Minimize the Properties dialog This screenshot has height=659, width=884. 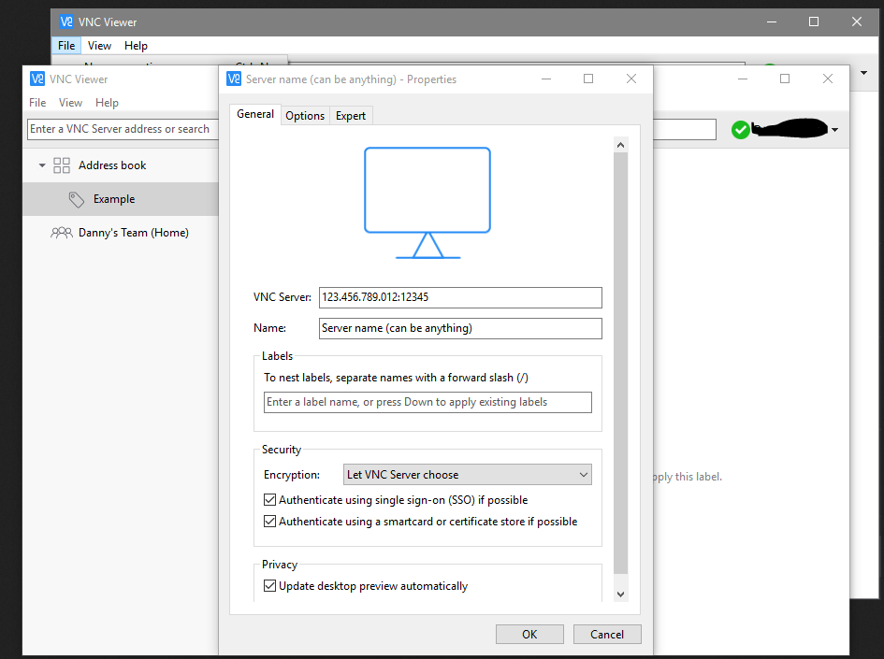point(545,79)
